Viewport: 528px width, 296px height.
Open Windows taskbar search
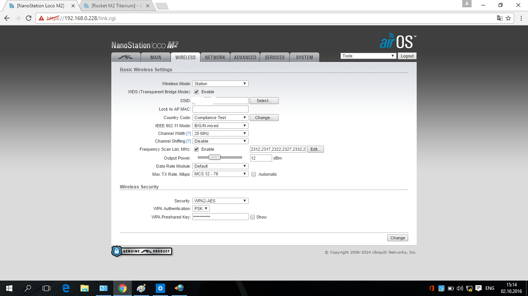pos(28,288)
